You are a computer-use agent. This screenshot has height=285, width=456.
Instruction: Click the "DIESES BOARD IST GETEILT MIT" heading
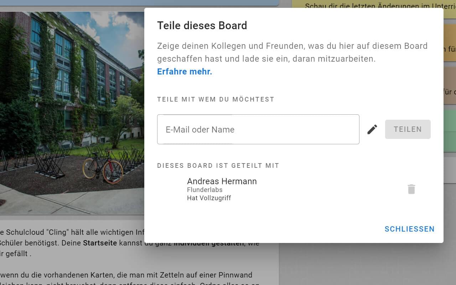(x=218, y=166)
